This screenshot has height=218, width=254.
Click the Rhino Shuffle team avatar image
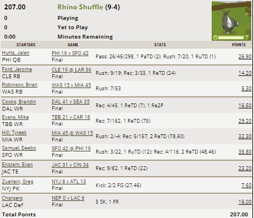tap(231, 21)
